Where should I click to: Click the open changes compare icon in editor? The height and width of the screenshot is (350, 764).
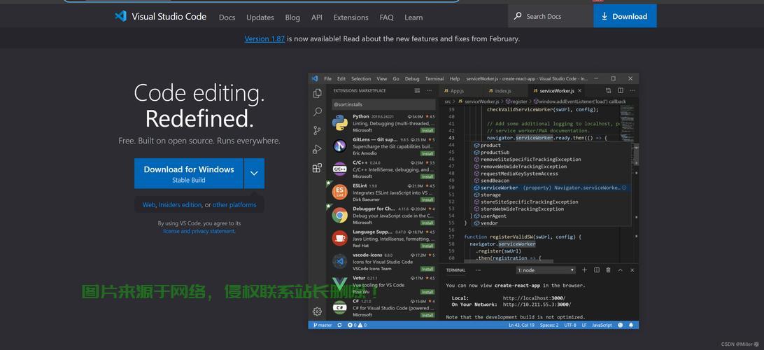pyautogui.click(x=608, y=91)
